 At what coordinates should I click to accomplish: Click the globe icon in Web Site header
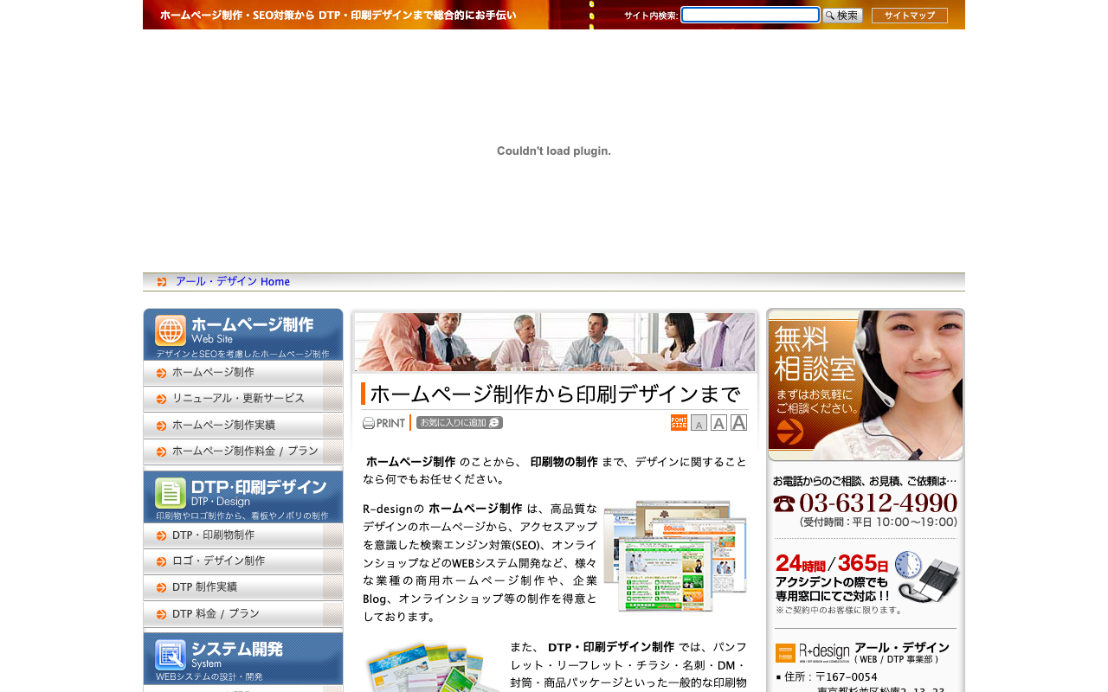click(x=171, y=330)
